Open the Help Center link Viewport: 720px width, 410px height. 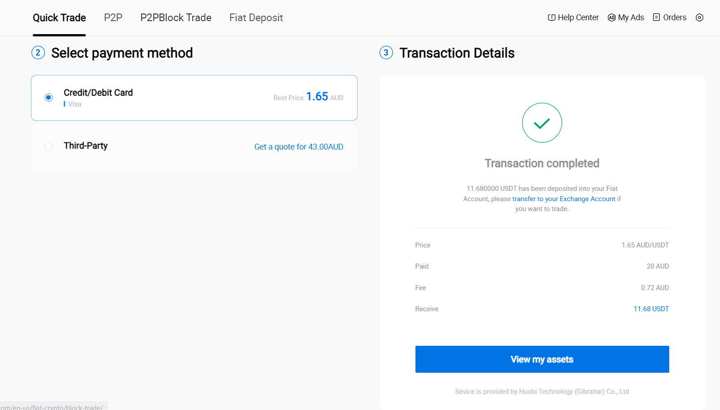[x=578, y=18]
